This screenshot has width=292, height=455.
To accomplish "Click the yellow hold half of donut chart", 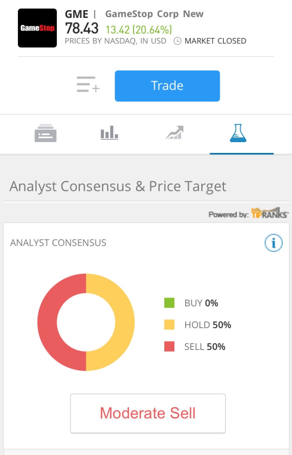I will pyautogui.click(x=125, y=322).
